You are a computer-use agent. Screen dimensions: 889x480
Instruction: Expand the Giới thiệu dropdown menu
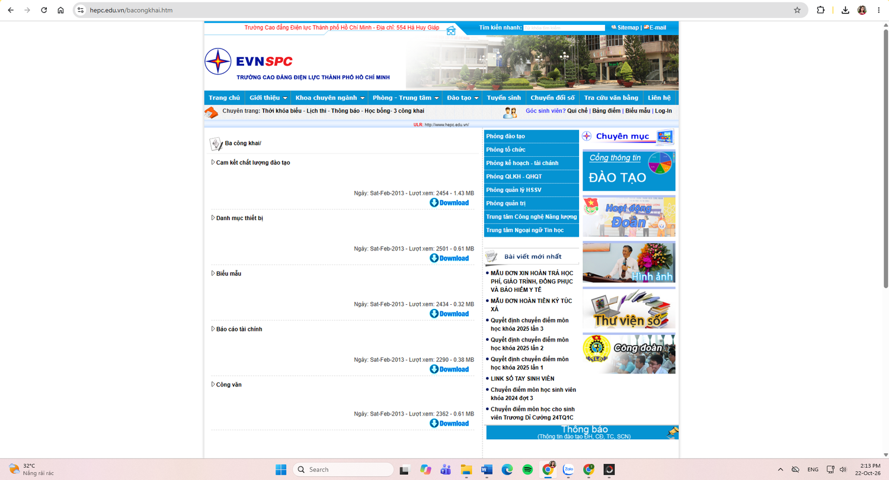click(x=268, y=98)
